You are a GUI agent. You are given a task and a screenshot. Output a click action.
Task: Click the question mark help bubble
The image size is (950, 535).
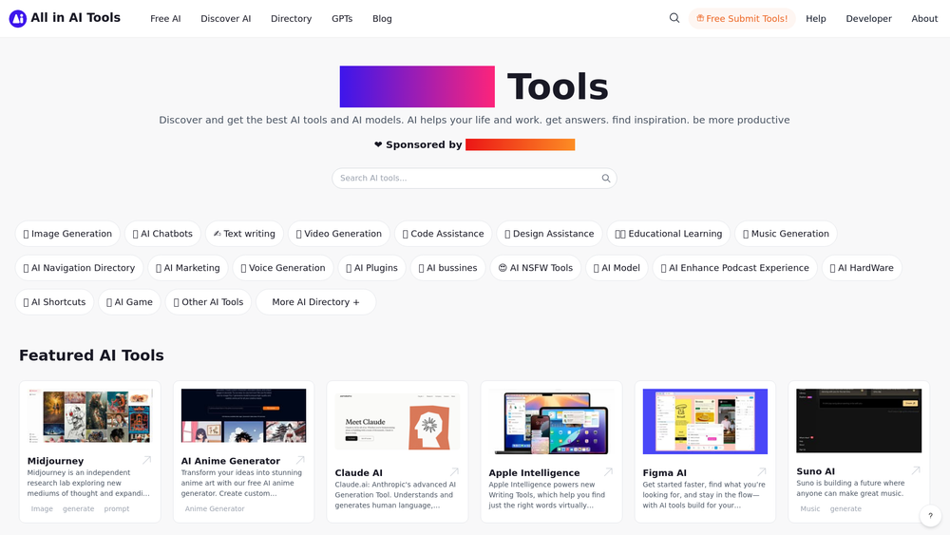pyautogui.click(x=931, y=516)
